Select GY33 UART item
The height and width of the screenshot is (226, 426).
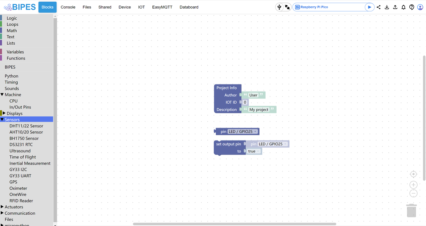click(27, 176)
